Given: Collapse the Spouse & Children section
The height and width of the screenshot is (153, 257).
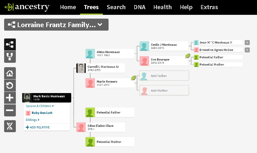Looking at the screenshot, I should (x=40, y=106).
